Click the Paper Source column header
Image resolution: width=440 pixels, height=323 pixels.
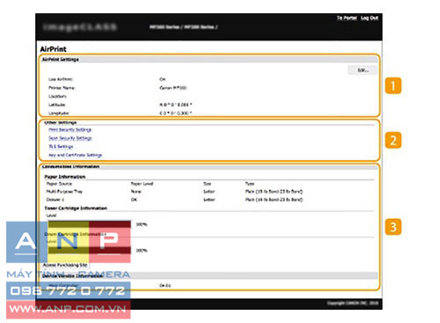[59, 184]
